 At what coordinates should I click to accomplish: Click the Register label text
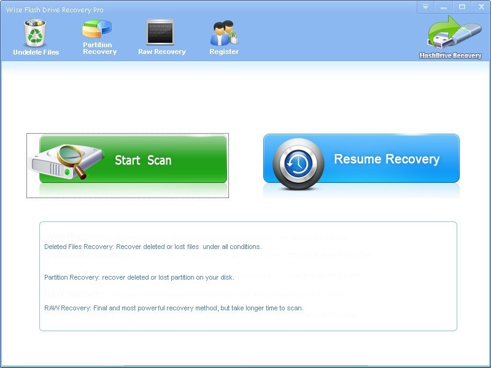pos(223,52)
